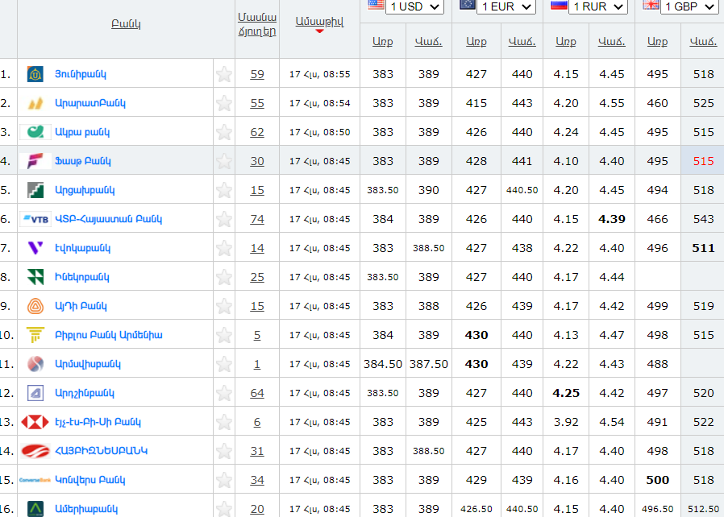Click the Արցախբանկ logo
The height and width of the screenshot is (517, 724).
point(35,190)
